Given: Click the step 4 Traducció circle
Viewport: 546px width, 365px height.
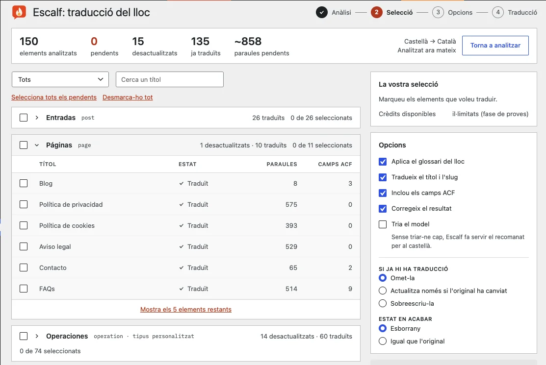Looking at the screenshot, I should pos(498,13).
